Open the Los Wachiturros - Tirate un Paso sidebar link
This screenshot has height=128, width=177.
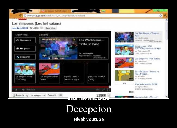(147, 34)
